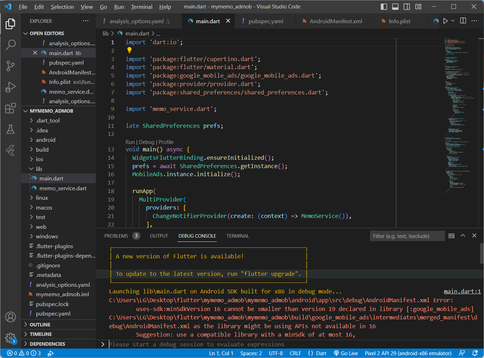
Task: Click the Run code lens above main()
Action: [130, 142]
